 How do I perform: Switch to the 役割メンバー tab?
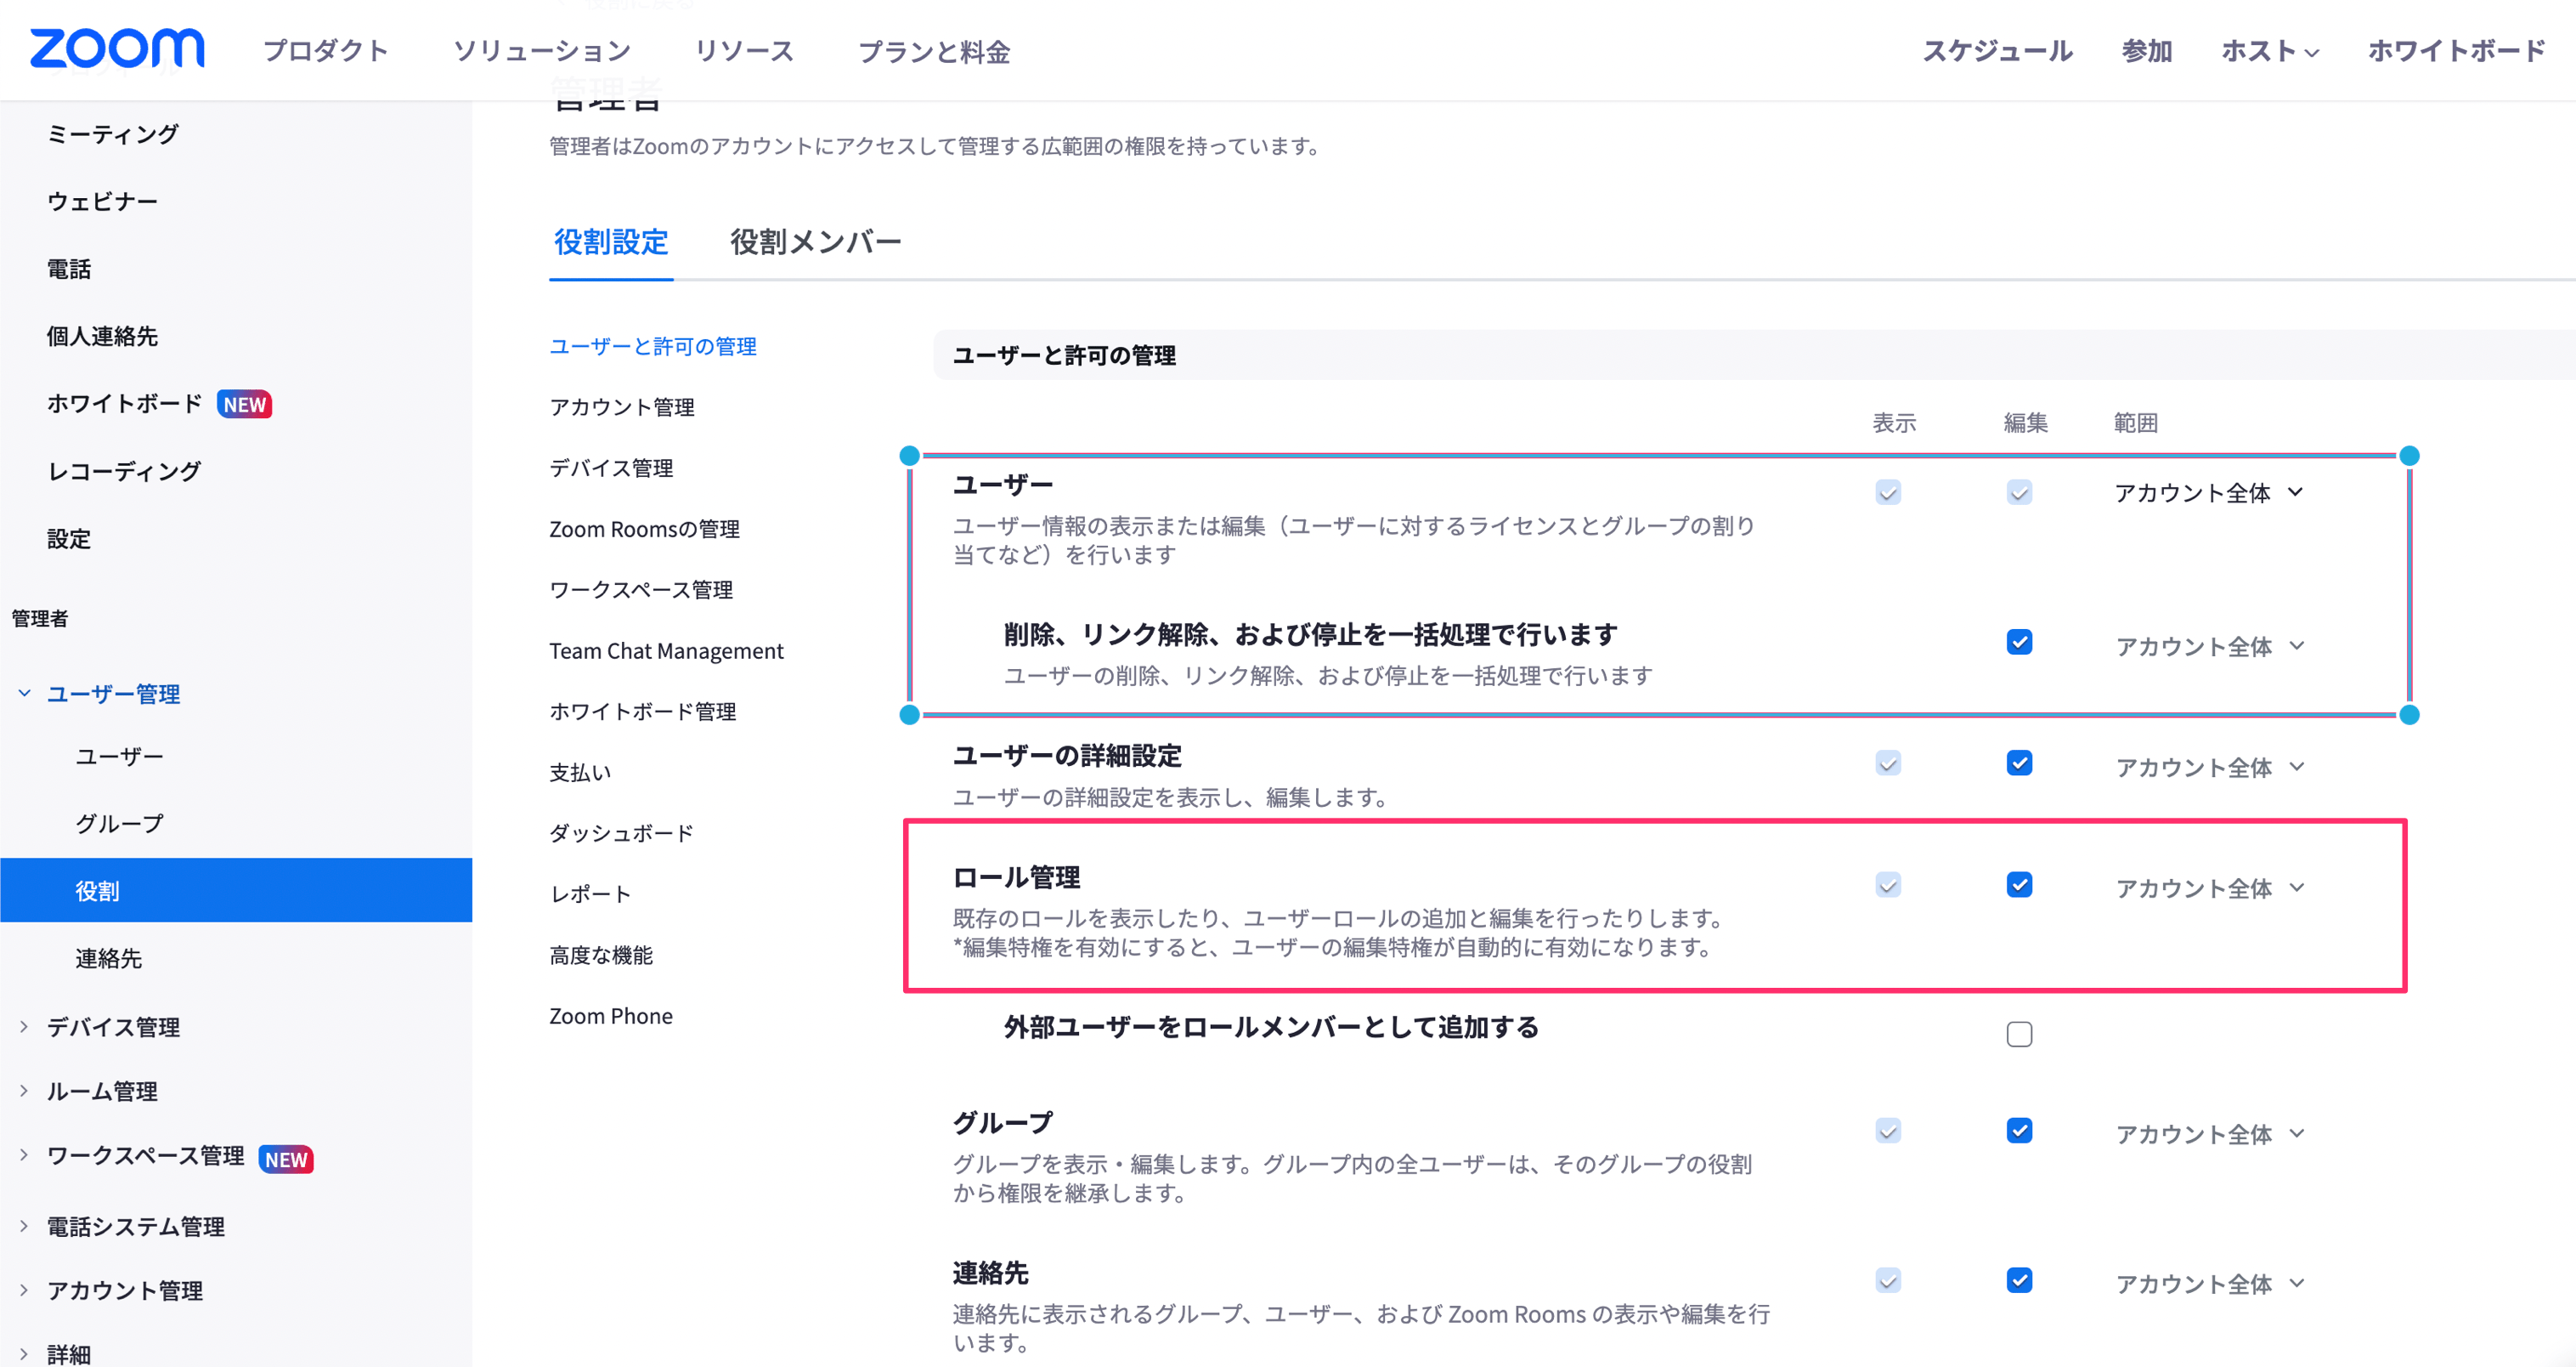coord(815,242)
